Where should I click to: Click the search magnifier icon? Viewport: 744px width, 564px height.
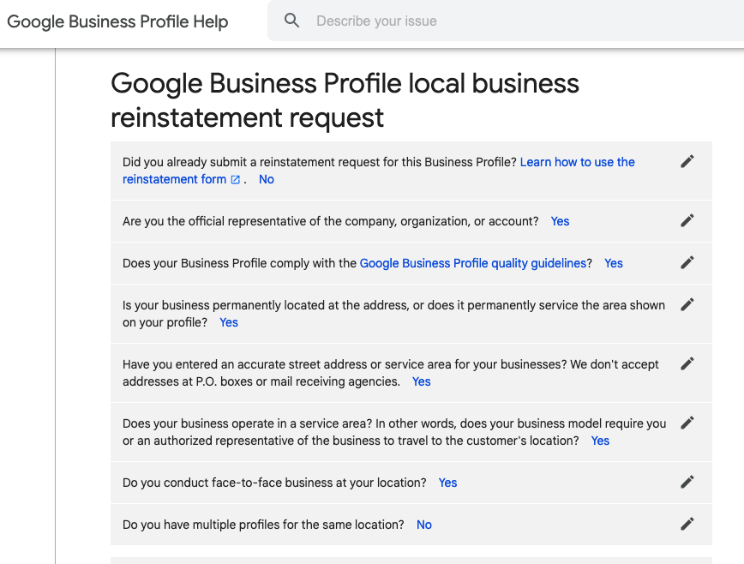292,21
